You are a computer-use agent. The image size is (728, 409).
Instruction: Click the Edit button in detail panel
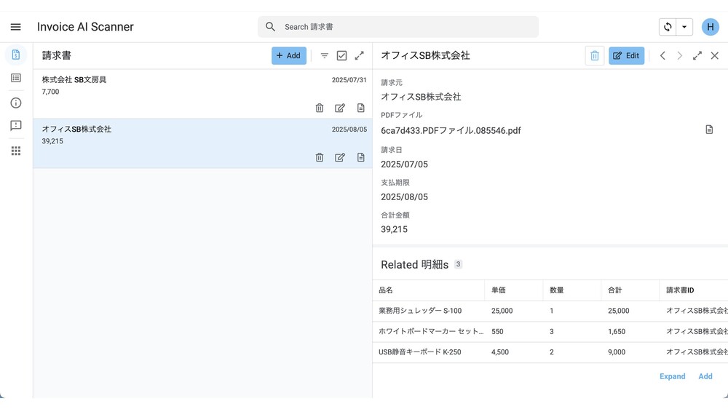click(x=626, y=55)
